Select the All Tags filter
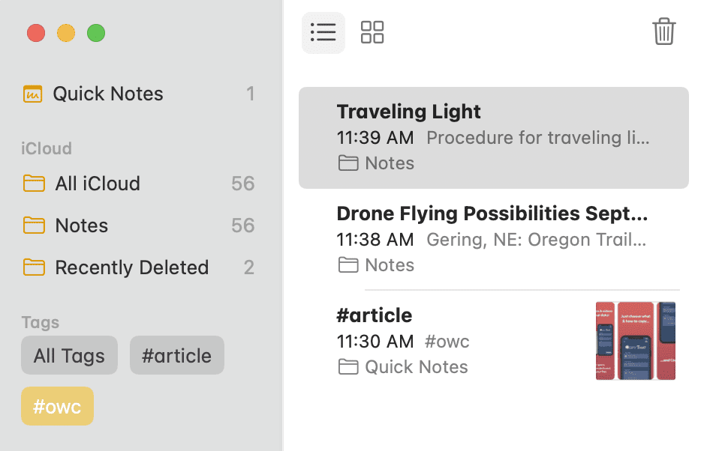This screenshot has width=701, height=451. click(x=69, y=355)
